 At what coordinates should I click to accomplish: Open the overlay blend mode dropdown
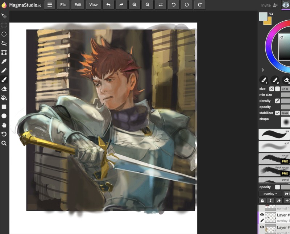tap(270, 194)
